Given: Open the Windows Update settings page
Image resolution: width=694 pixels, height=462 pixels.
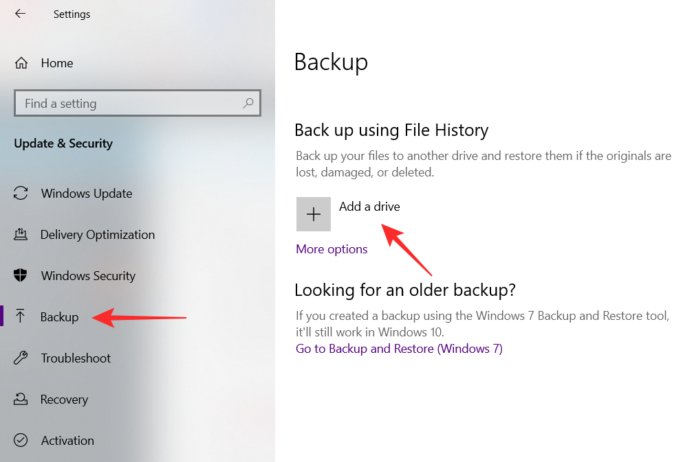Looking at the screenshot, I should tap(87, 194).
